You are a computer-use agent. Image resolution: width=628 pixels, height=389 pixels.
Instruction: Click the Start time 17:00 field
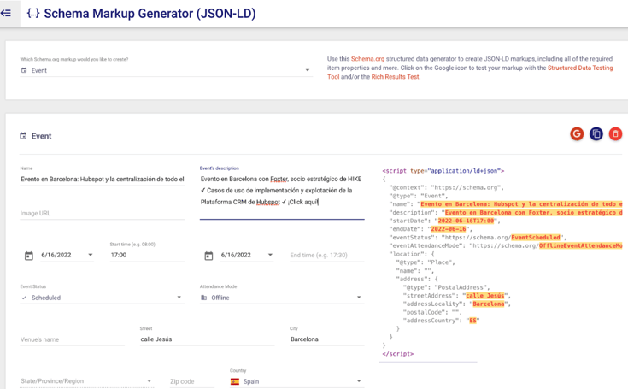[x=147, y=255]
